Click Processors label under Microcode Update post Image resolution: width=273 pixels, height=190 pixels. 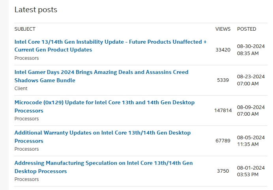pos(26,119)
